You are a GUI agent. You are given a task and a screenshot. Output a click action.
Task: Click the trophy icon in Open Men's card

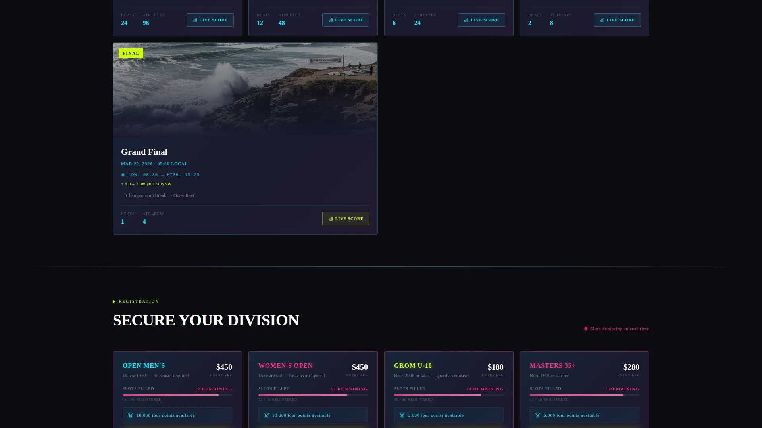click(x=131, y=415)
